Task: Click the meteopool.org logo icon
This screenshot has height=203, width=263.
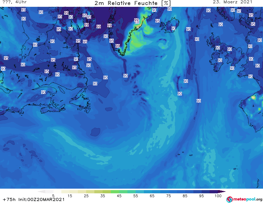Action: [229, 199]
